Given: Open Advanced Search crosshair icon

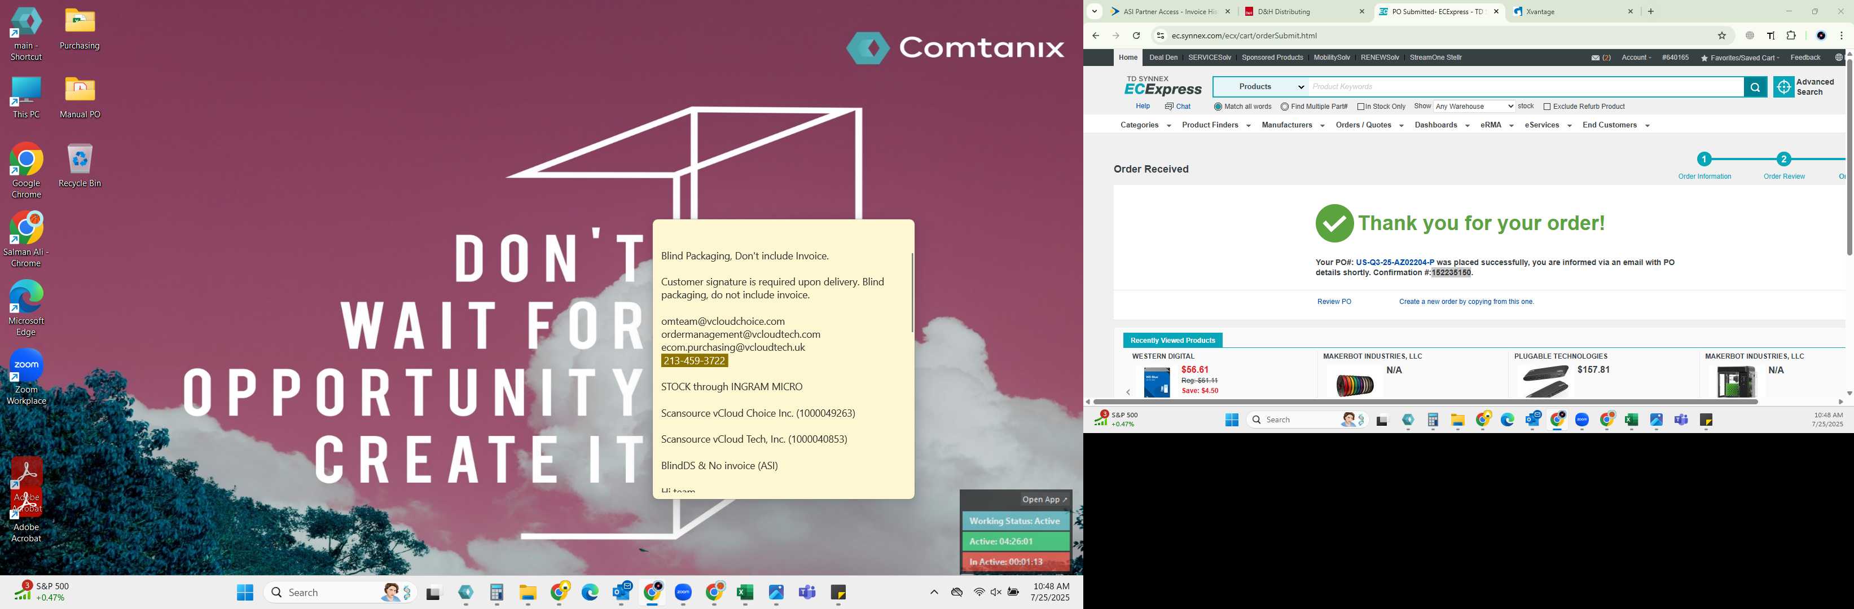Looking at the screenshot, I should coord(1783,87).
